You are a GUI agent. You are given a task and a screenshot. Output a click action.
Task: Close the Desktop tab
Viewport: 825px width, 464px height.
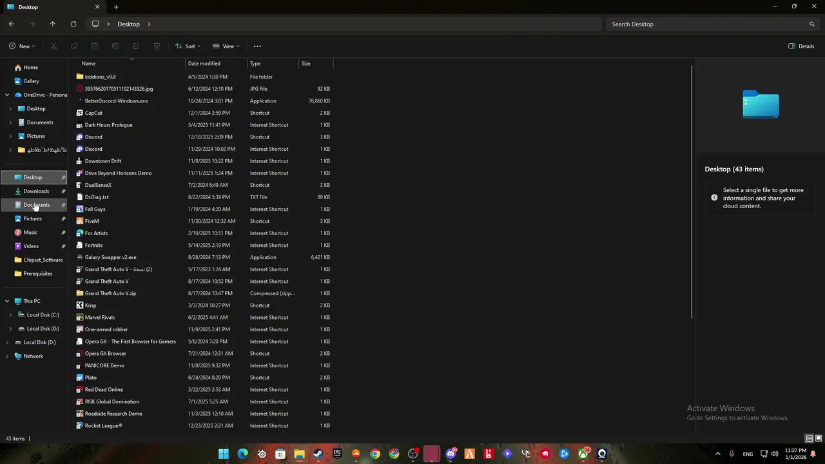(x=97, y=7)
